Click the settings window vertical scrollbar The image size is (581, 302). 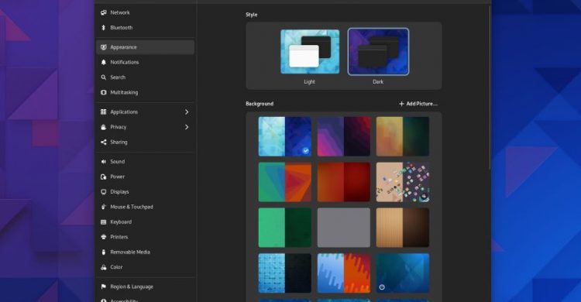click(490, 87)
